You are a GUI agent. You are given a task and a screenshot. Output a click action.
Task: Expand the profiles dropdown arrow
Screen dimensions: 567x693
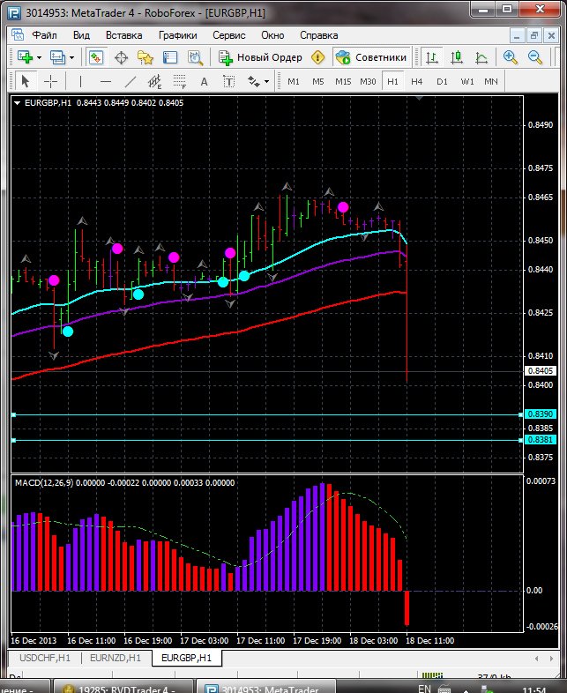(72, 57)
